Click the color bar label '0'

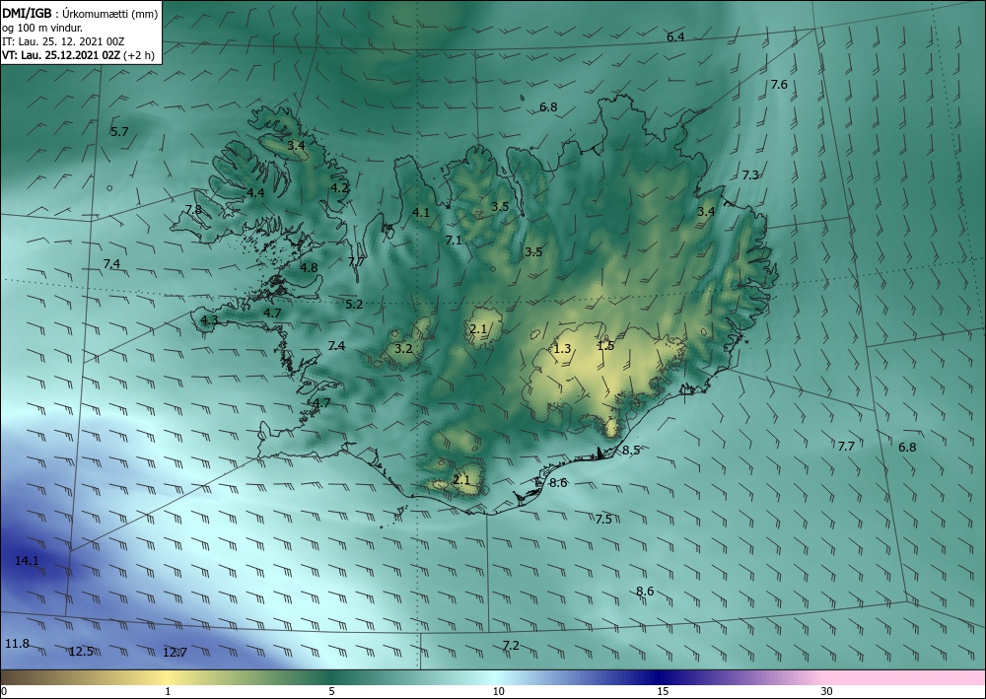point(4,692)
